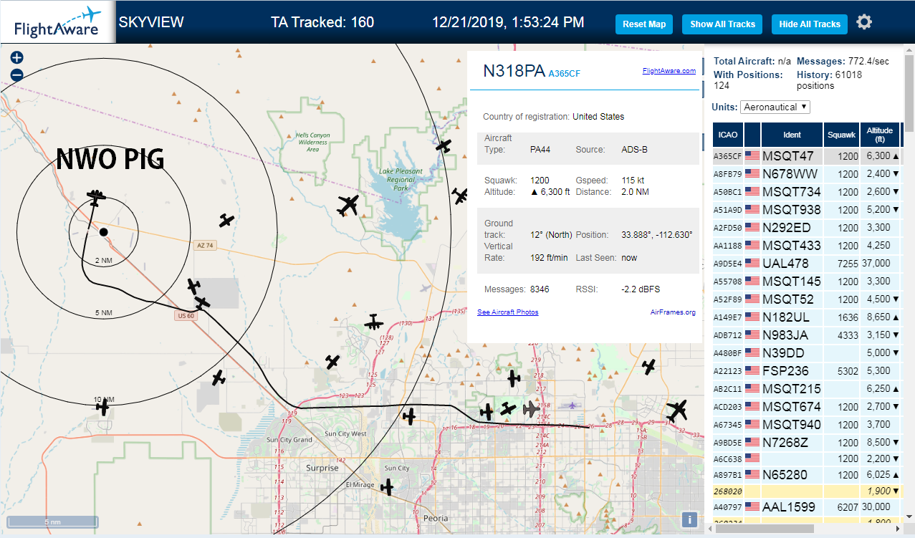Screen dimensions: 915x538
Task: Click the SKYVIEW title in header
Action: 151,22
